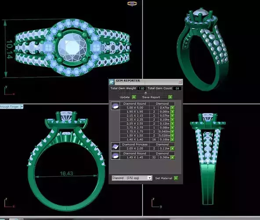The height and width of the screenshot is (220, 260).
Task: Click the Update label
Action: click(125, 97)
